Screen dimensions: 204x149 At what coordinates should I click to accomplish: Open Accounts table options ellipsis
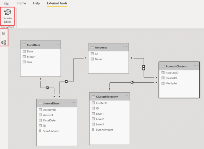coord(125,47)
